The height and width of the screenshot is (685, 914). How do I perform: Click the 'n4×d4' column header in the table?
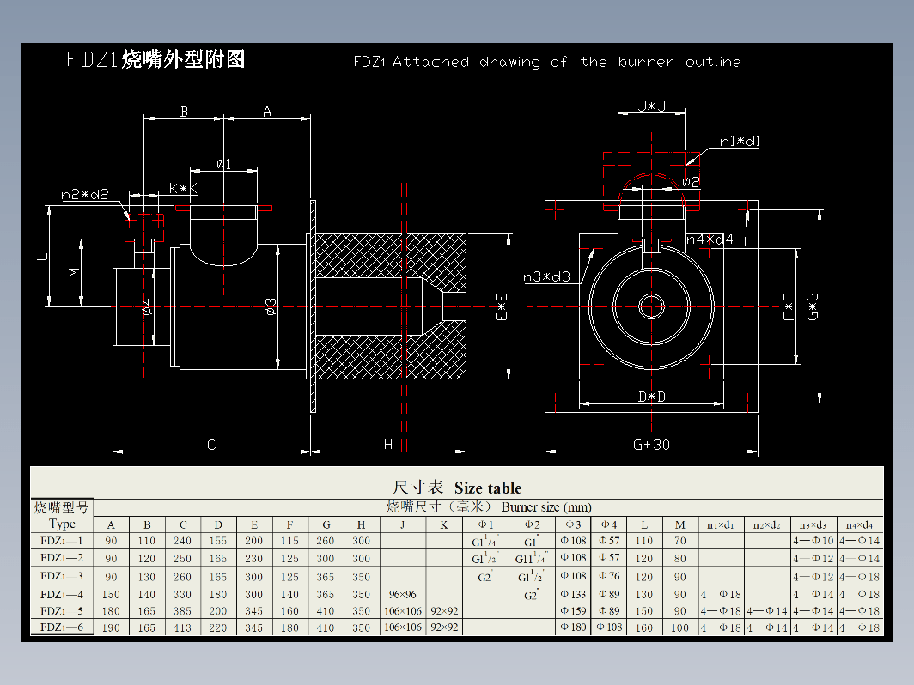pos(859,525)
